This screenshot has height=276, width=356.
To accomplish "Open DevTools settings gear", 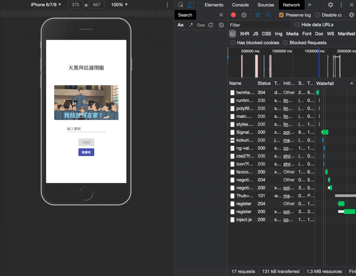I will [331, 5].
